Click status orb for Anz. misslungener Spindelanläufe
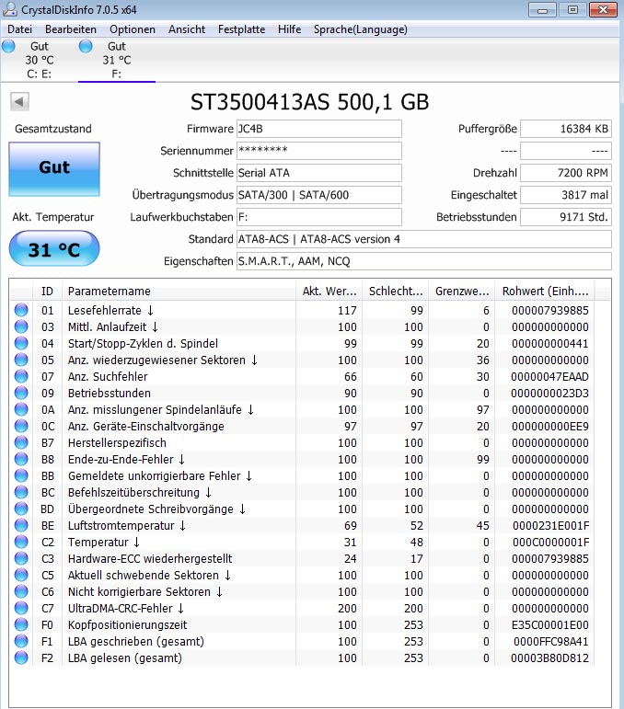The height and width of the screenshot is (709, 624). point(21,409)
